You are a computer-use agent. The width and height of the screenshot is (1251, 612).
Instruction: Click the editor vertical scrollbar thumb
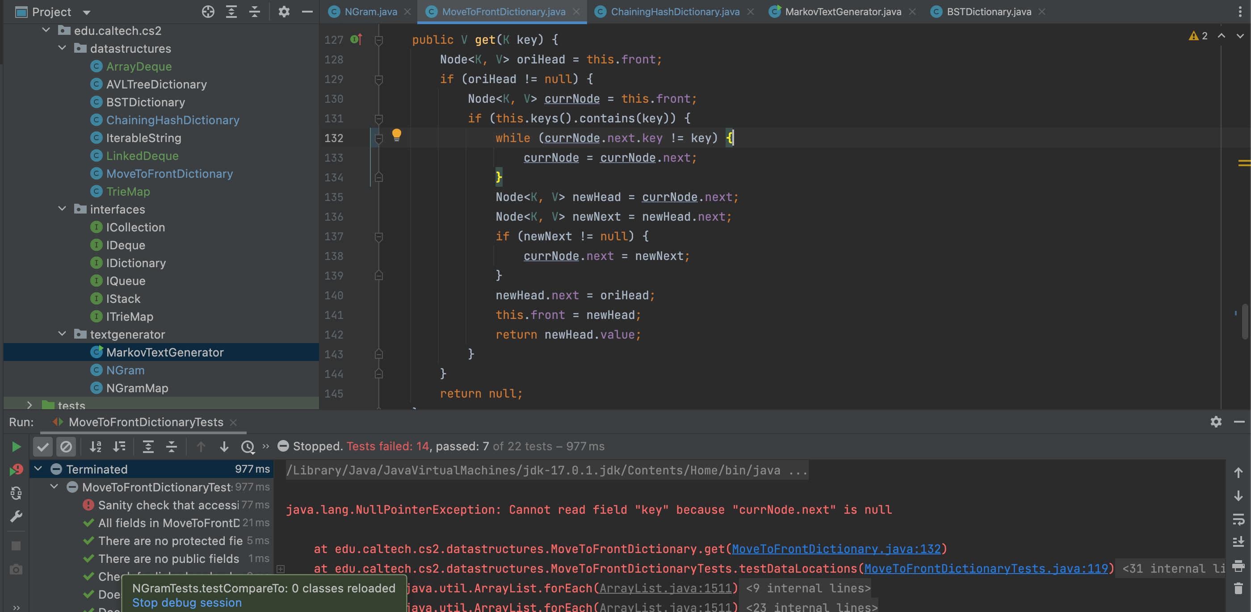point(1245,322)
